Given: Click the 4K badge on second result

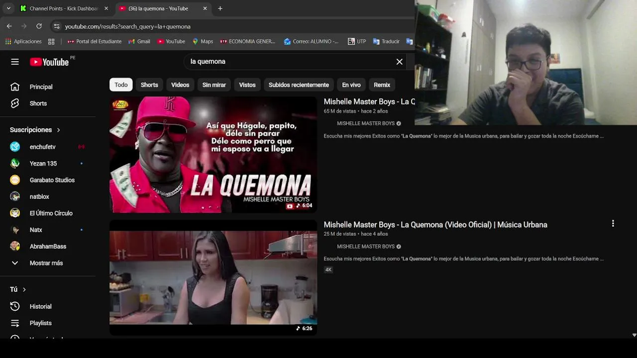Looking at the screenshot, I should tap(328, 269).
